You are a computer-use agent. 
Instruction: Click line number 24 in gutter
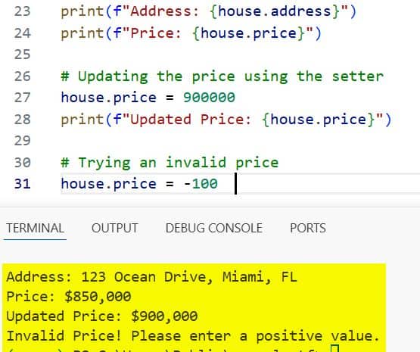pos(22,33)
